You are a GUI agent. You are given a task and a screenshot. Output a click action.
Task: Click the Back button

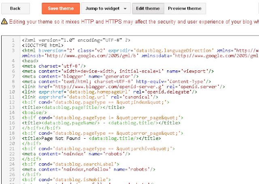(x=15, y=8)
